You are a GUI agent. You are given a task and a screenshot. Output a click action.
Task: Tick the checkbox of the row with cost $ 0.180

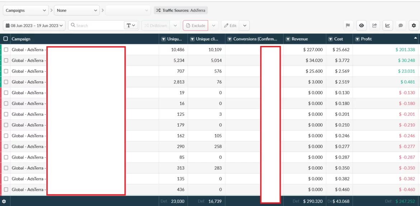point(6,104)
